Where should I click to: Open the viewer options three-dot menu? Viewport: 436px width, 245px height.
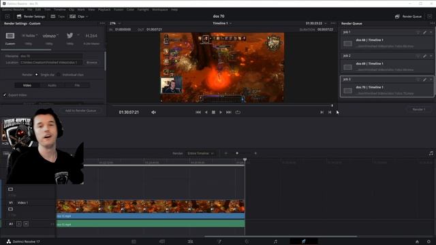[333, 23]
